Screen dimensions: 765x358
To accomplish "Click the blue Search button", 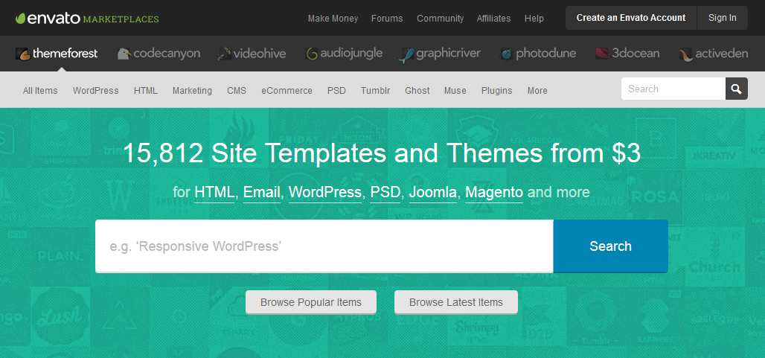I will click(x=610, y=246).
